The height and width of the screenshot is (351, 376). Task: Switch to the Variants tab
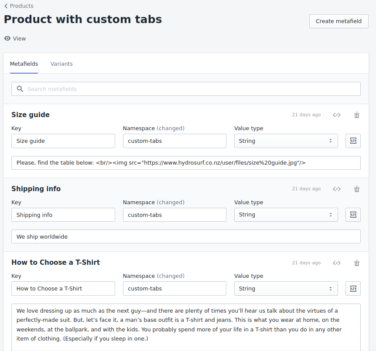point(62,64)
